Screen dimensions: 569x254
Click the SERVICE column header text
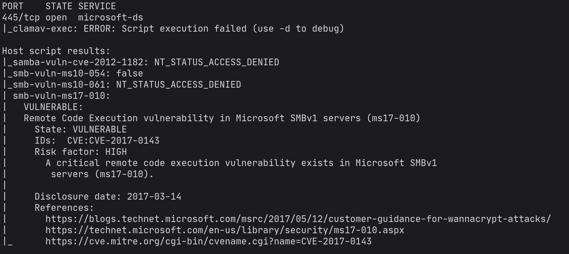(97, 6)
